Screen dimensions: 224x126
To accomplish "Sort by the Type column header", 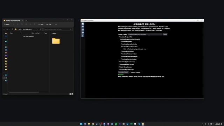I will click(45, 33).
